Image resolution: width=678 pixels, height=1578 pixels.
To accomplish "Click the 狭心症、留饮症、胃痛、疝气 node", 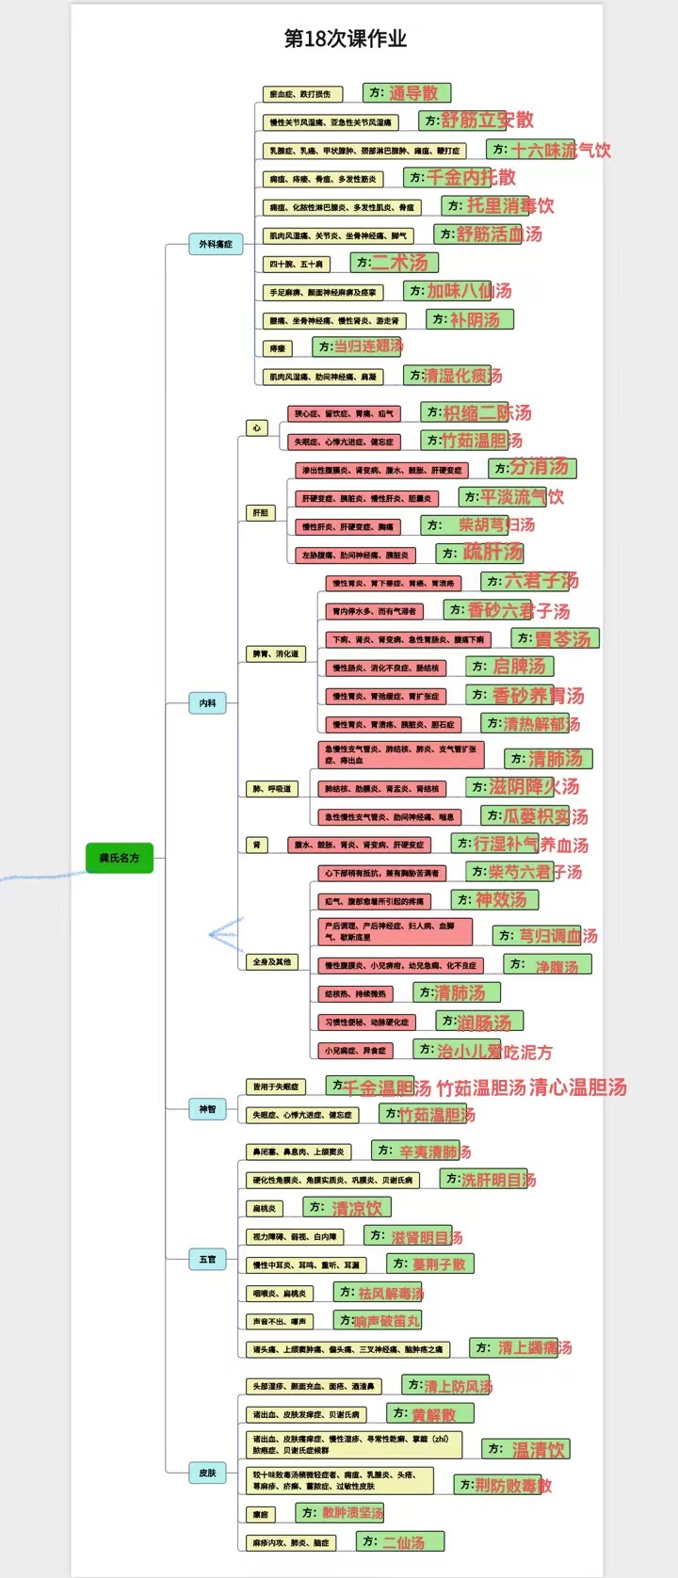I will pos(345,413).
